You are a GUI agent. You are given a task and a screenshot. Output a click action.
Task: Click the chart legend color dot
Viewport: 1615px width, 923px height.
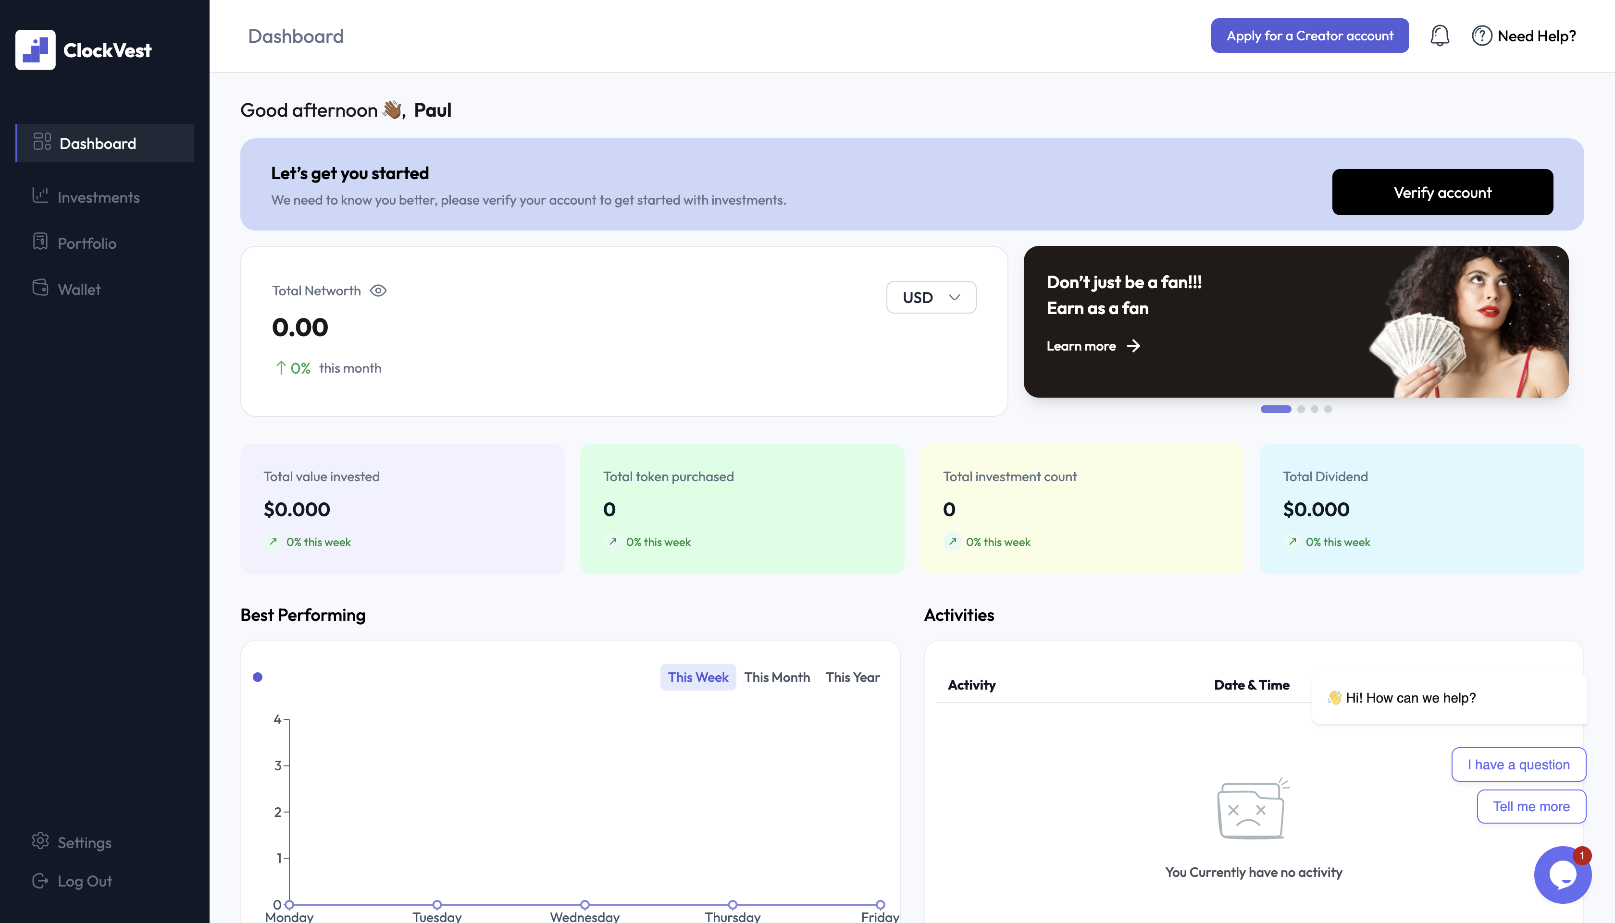[x=258, y=677]
